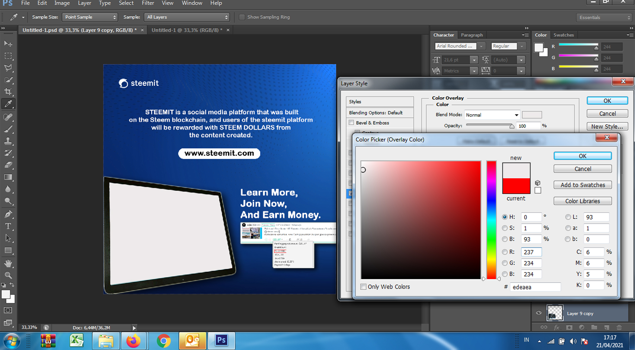Viewport: 635px width, 350px height.
Task: Open the Window menu
Action: pyautogui.click(x=192, y=3)
